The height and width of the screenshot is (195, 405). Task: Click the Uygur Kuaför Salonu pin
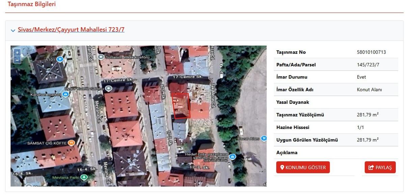pyautogui.click(x=109, y=88)
